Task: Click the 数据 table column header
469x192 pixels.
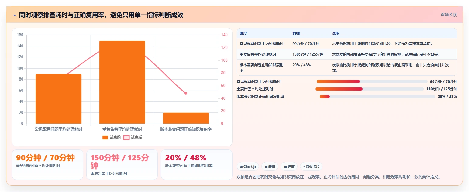Action: coord(296,33)
